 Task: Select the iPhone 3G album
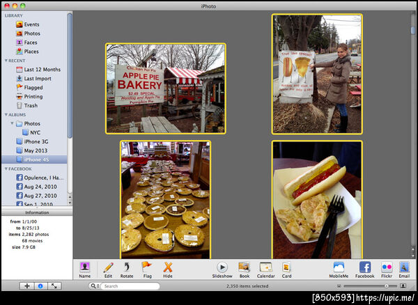point(32,142)
